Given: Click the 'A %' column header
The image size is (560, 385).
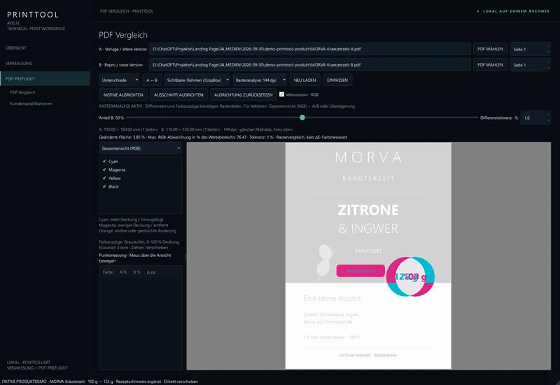Looking at the screenshot, I should click(123, 272).
